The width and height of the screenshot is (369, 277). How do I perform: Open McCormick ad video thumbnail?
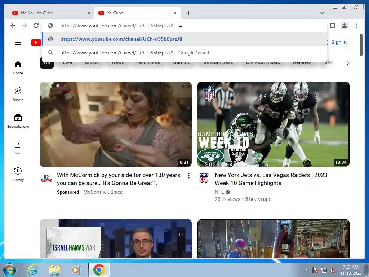coord(116,124)
